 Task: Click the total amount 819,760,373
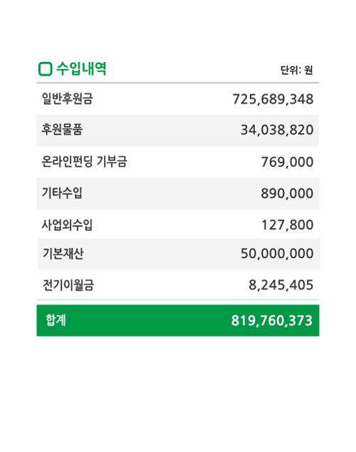pyautogui.click(x=272, y=321)
